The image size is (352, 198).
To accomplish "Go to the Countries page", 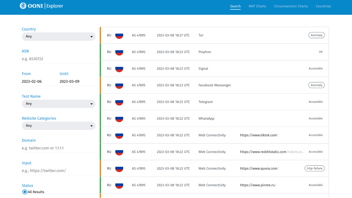I will click(x=323, y=6).
